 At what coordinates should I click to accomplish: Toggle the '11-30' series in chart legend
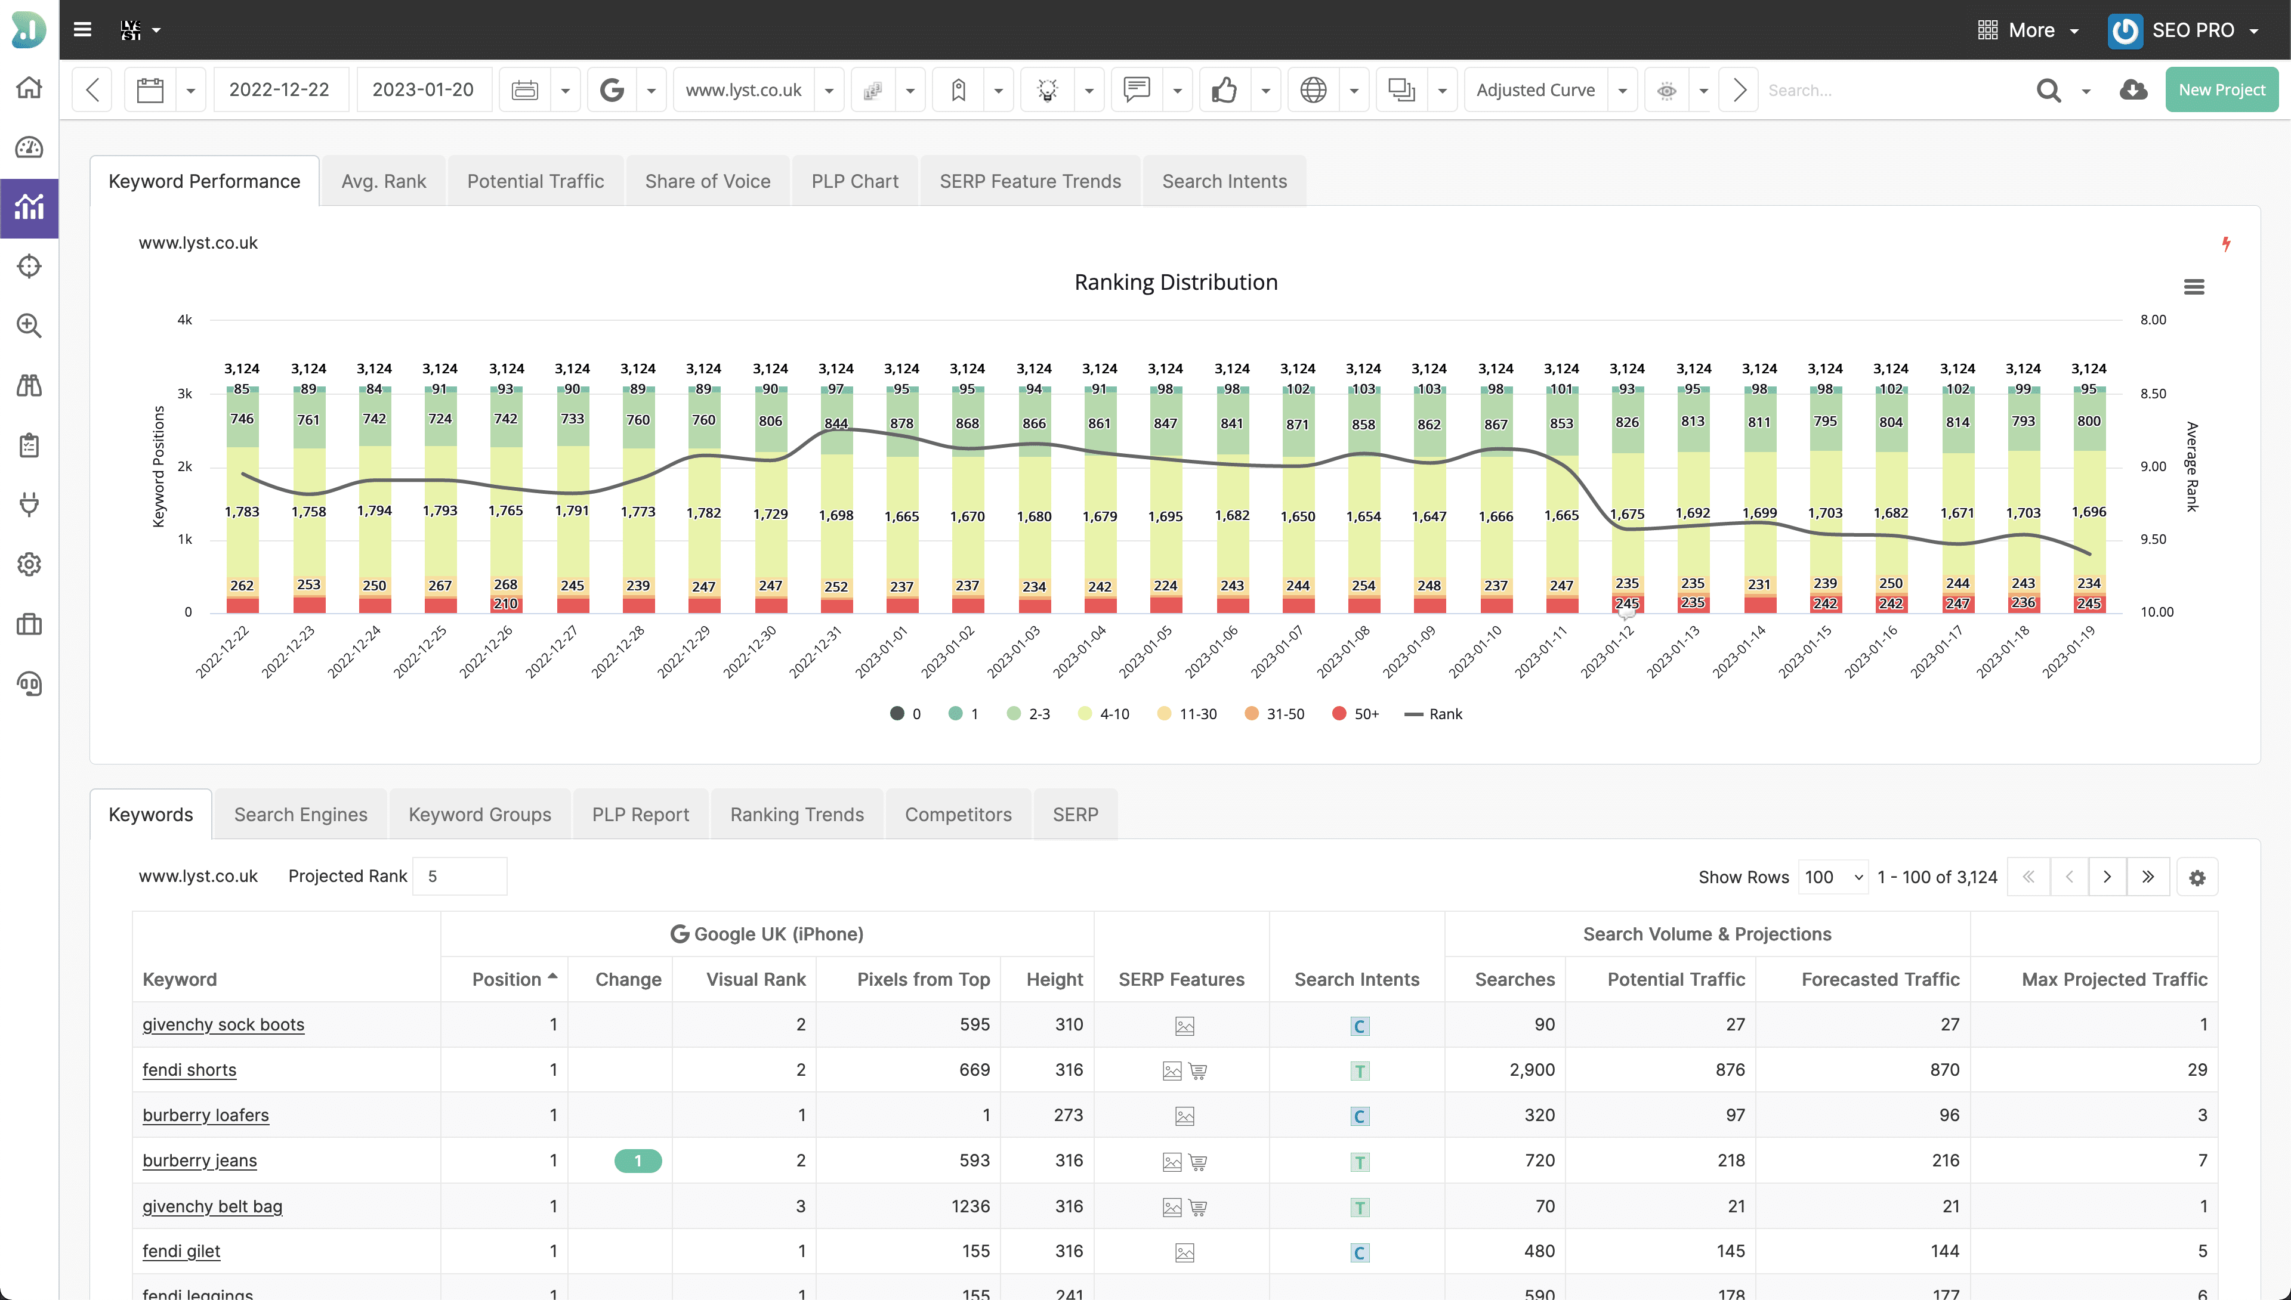pos(1187,713)
